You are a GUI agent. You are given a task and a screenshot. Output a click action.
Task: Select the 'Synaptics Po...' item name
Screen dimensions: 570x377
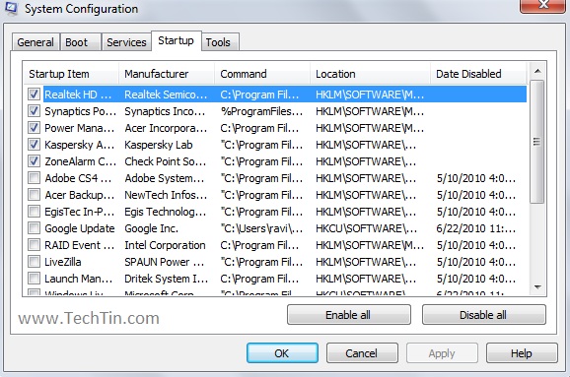click(80, 111)
